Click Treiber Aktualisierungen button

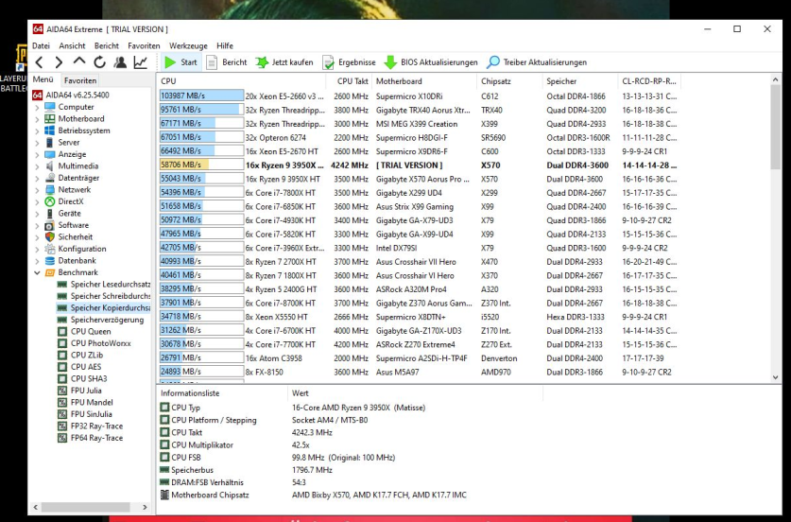coord(537,62)
